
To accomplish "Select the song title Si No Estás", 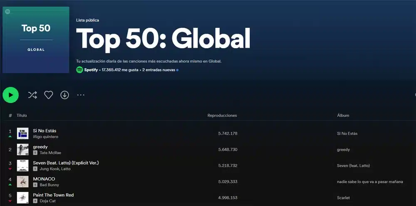I will pos(45,130).
